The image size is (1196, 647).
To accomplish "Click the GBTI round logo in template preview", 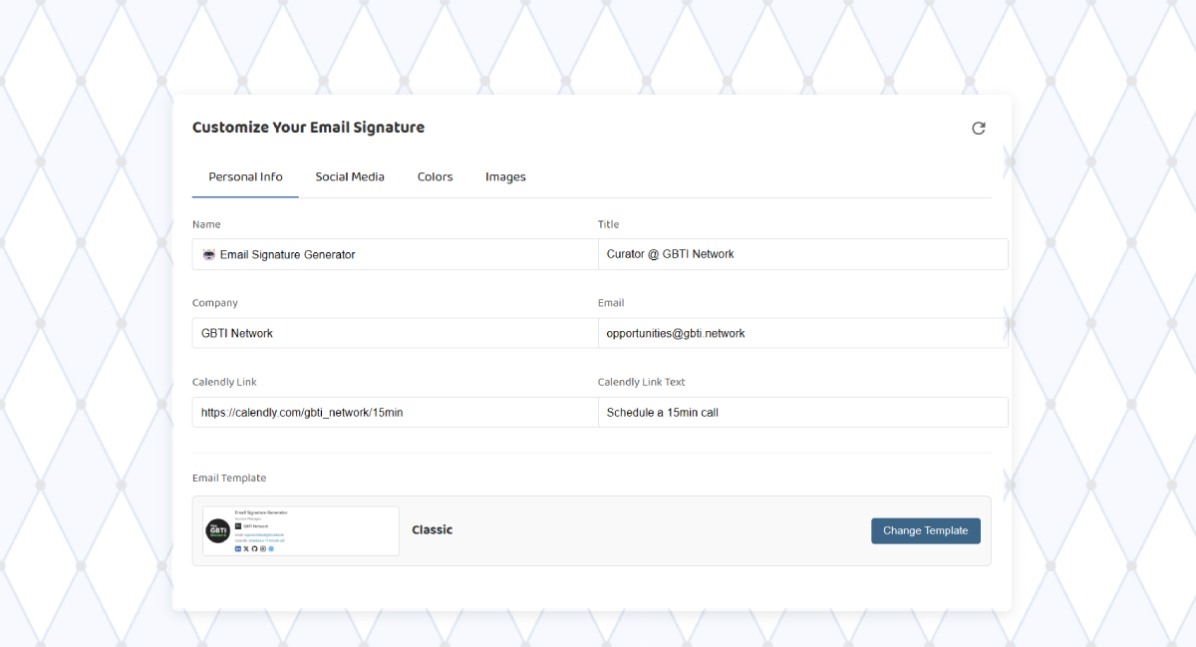I will pyautogui.click(x=218, y=530).
